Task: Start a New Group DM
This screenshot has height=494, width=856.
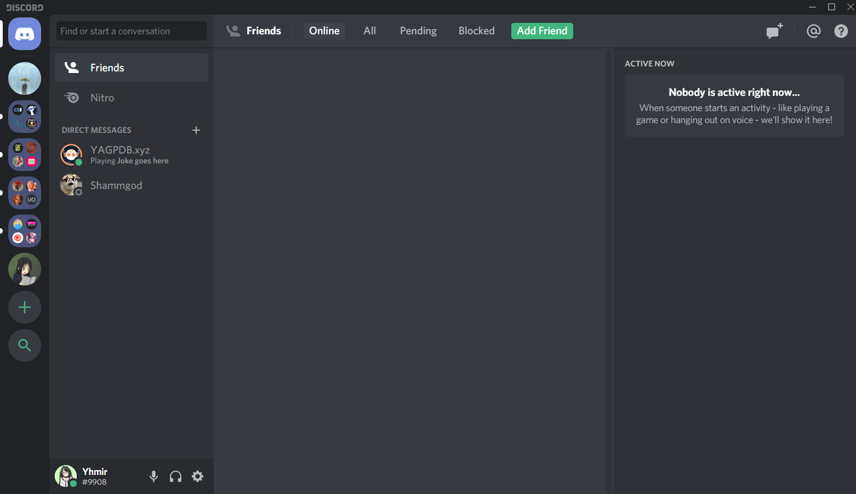Action: [x=774, y=31]
